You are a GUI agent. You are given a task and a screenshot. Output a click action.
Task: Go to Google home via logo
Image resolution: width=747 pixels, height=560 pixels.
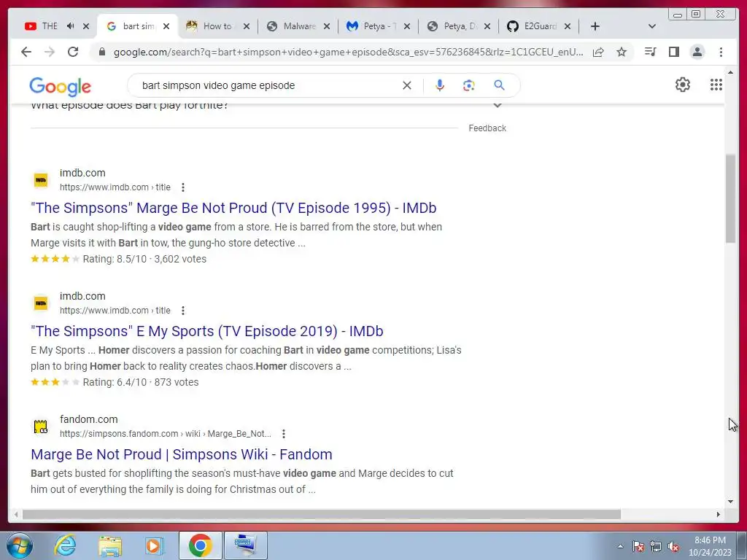60,87
